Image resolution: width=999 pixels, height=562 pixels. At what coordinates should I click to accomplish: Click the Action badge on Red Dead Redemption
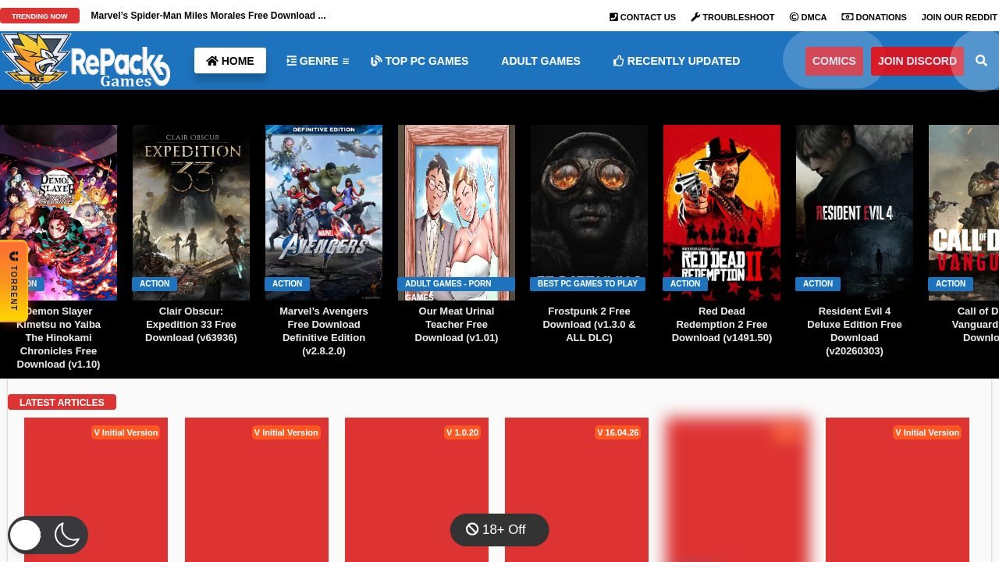click(685, 283)
